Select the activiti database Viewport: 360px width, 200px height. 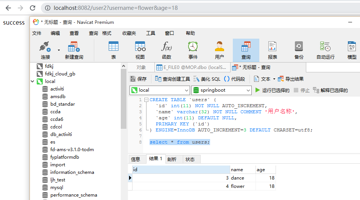[57, 89]
